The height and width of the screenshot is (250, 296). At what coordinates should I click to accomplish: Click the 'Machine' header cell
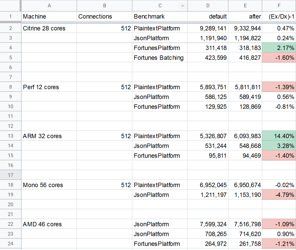click(x=49, y=16)
